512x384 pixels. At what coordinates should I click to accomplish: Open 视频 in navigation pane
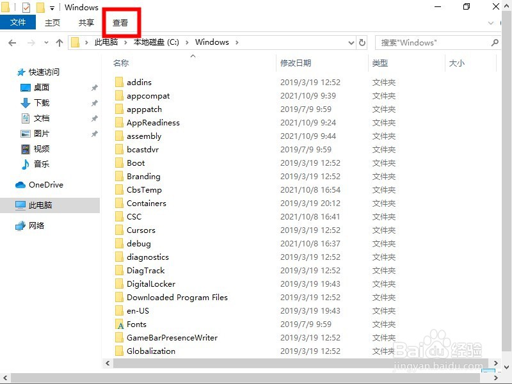(x=42, y=149)
